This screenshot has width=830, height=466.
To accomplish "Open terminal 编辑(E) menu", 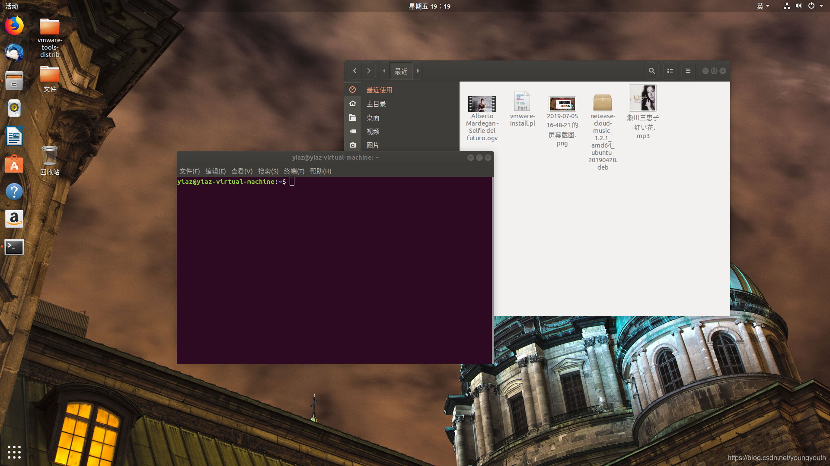I will click(215, 171).
